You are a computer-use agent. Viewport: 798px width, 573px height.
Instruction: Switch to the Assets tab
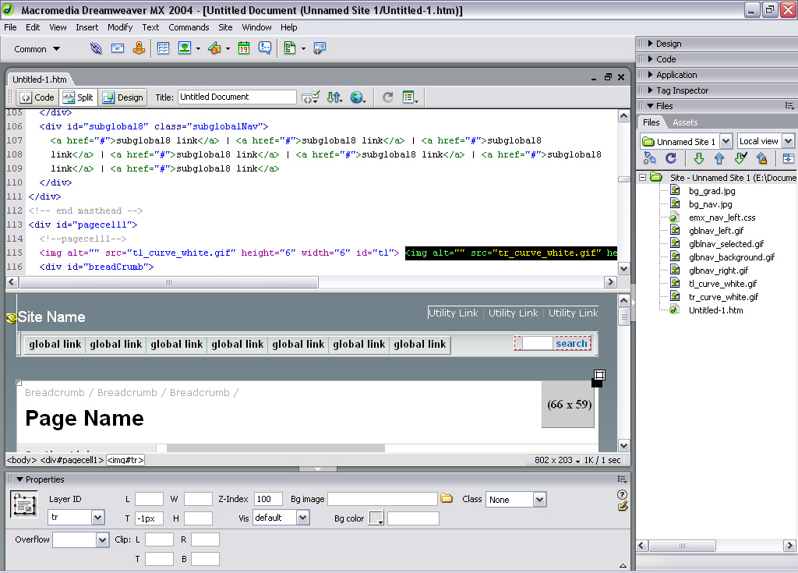[685, 122]
